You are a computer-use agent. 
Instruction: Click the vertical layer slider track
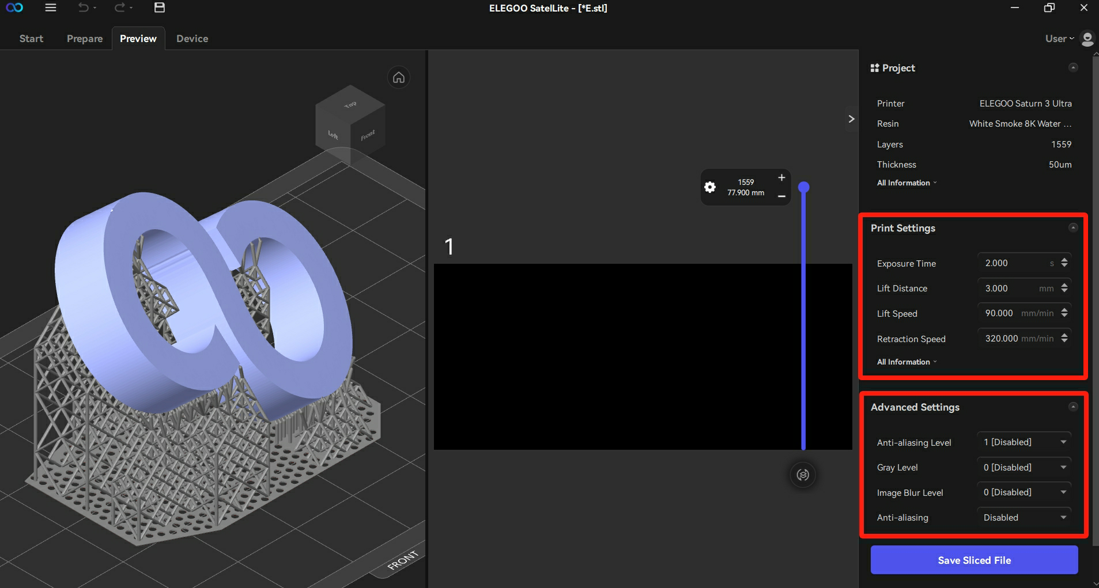pyautogui.click(x=803, y=320)
